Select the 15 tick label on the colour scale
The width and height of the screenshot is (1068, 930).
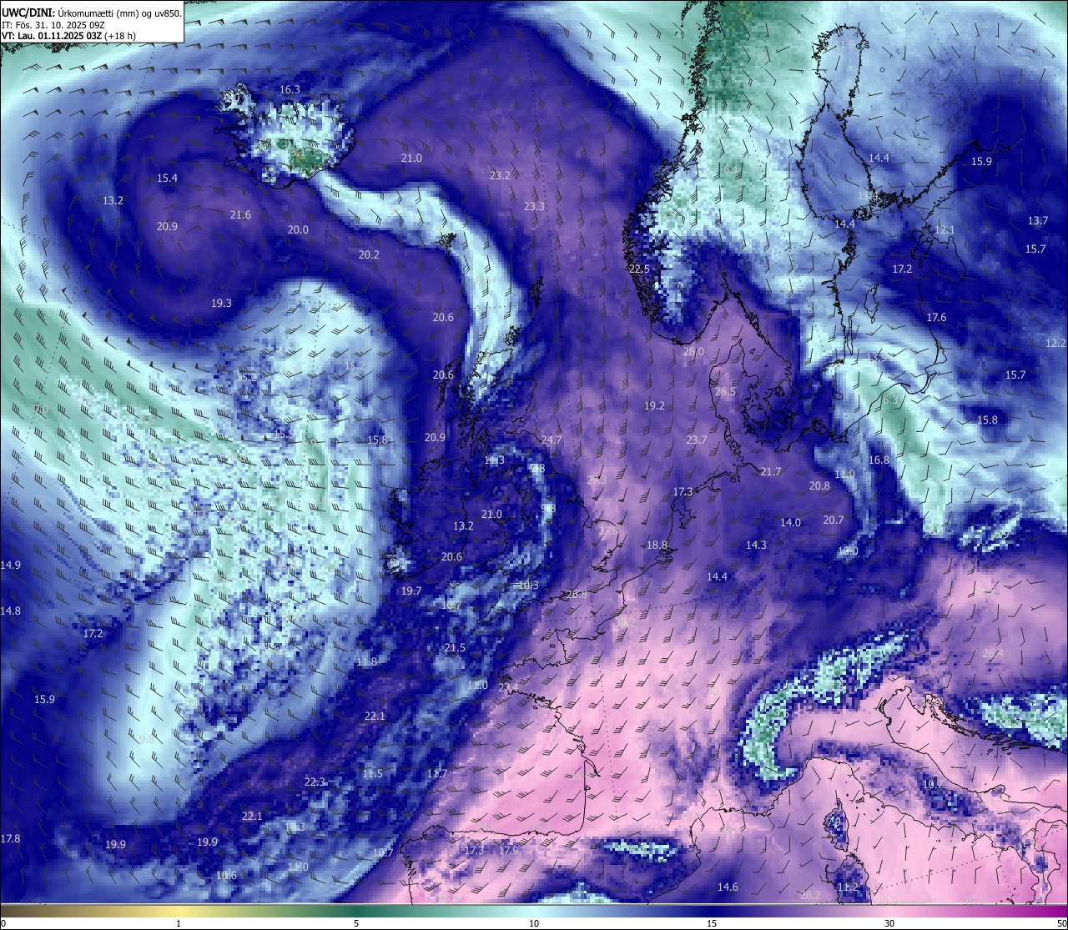712,923
